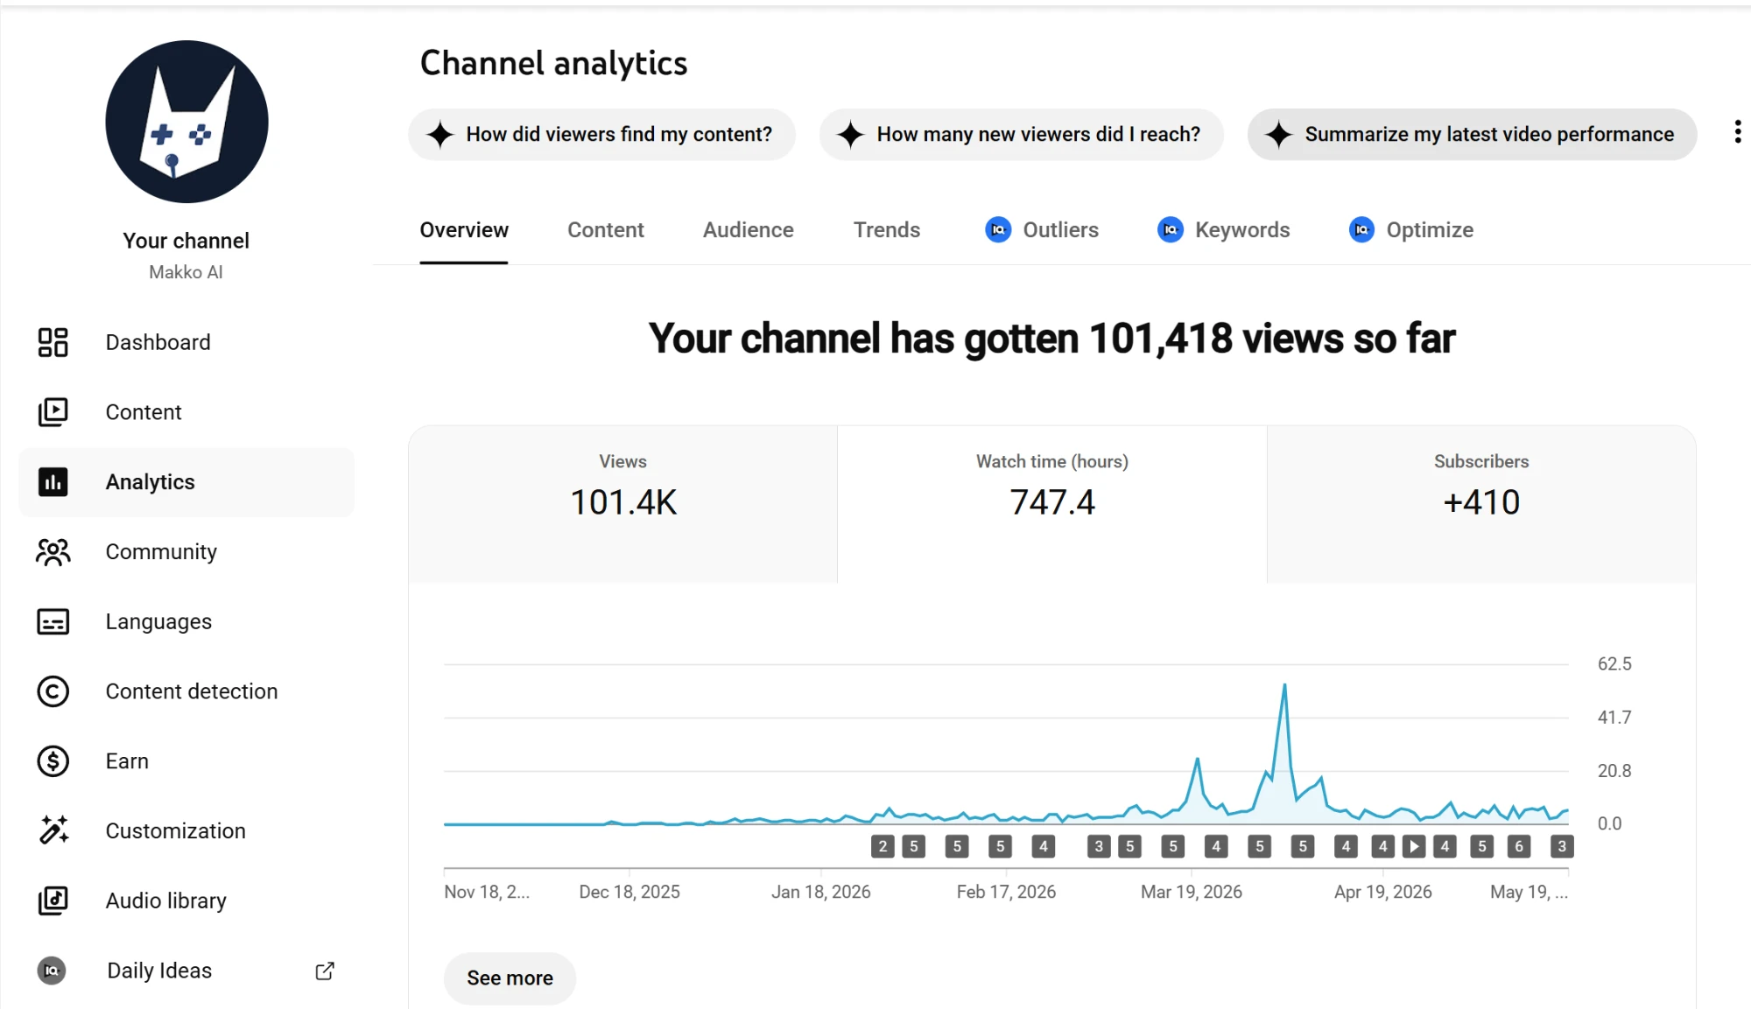Open Audio library in the sidebar
The width and height of the screenshot is (1751, 1009).
[x=186, y=900]
